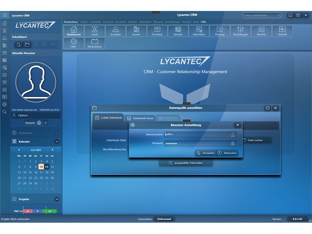Open the Marketplace toolbar button
312x234 pixels.
pos(95,43)
